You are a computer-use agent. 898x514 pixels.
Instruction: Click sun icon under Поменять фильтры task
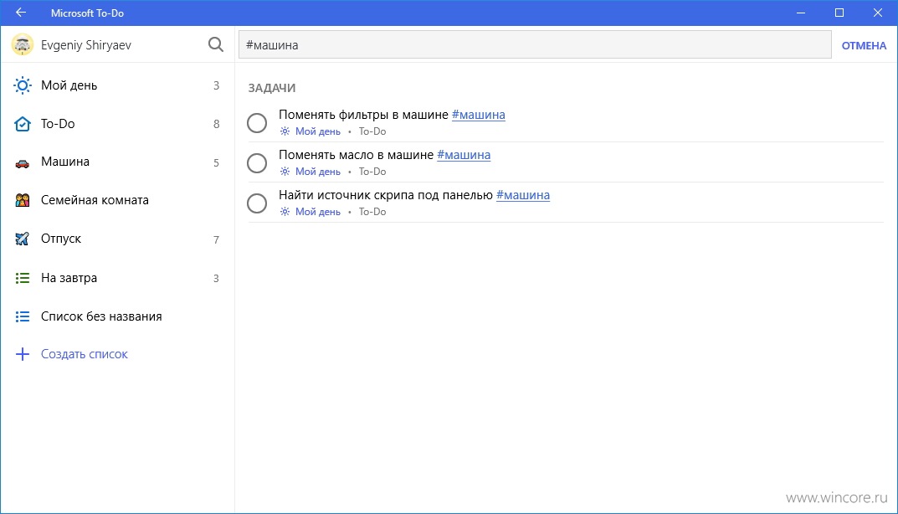[285, 131]
